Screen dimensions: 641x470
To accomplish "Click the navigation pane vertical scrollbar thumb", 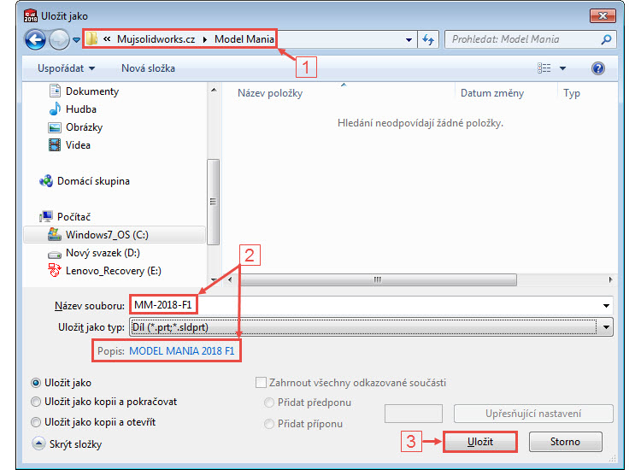I will point(213,202).
